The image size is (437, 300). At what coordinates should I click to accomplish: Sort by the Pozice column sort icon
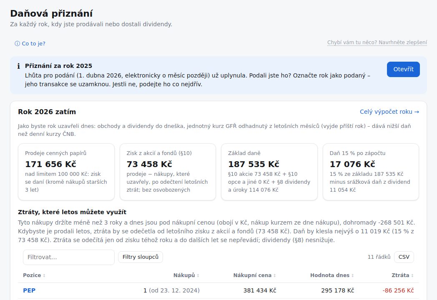coord(44,275)
